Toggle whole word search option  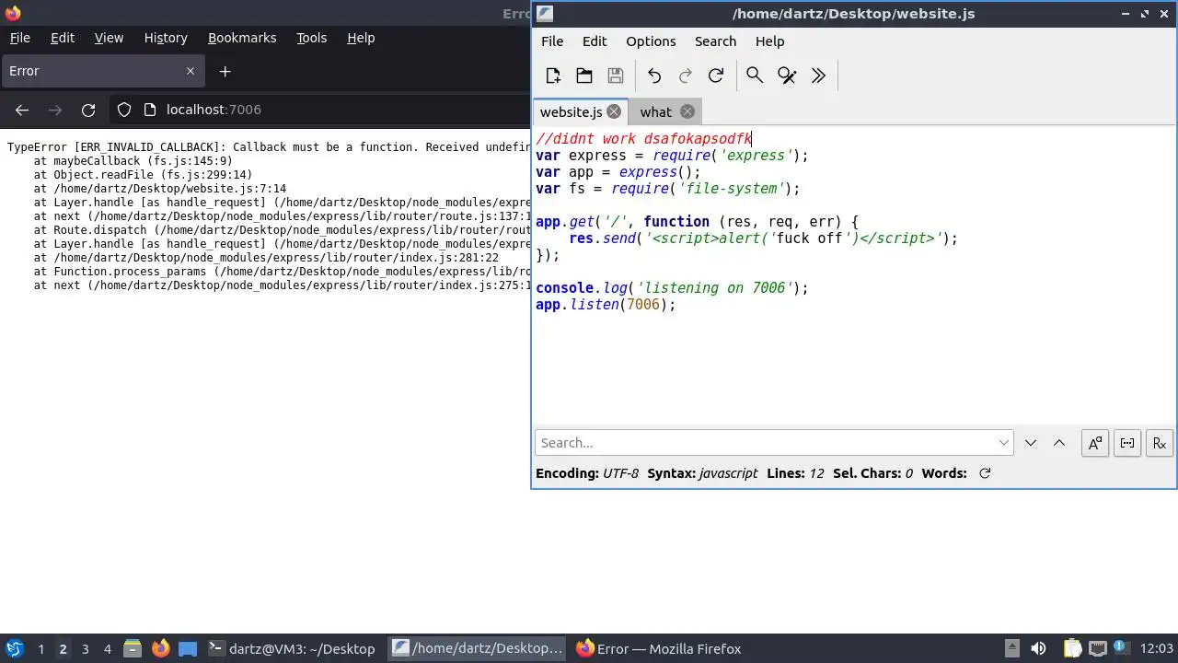coord(1127,443)
